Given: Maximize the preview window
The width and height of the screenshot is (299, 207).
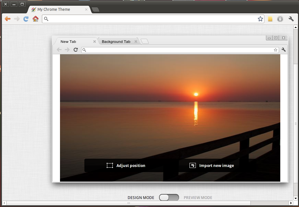Looking at the screenshot, I should point(276,38).
